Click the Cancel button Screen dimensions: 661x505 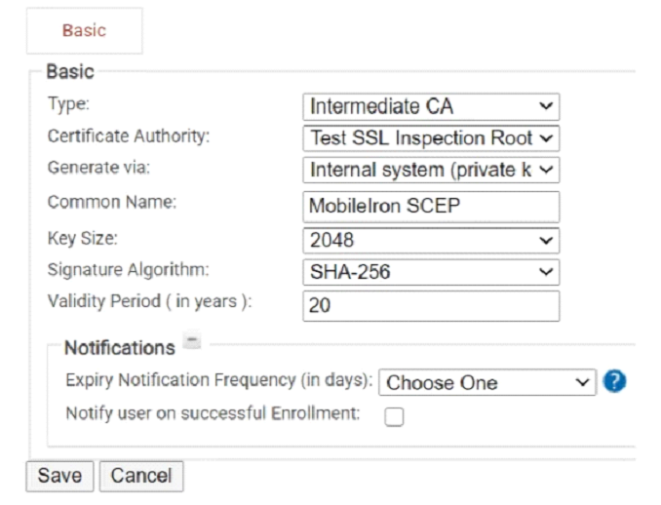click(x=141, y=476)
